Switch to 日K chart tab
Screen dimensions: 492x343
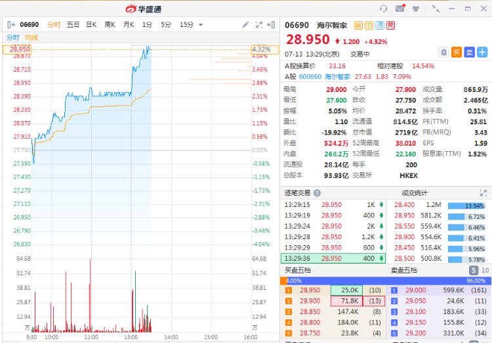click(91, 24)
